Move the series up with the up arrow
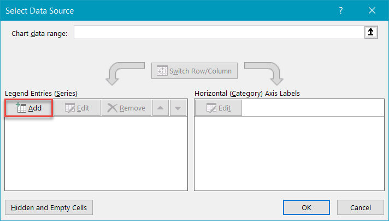 (160, 108)
